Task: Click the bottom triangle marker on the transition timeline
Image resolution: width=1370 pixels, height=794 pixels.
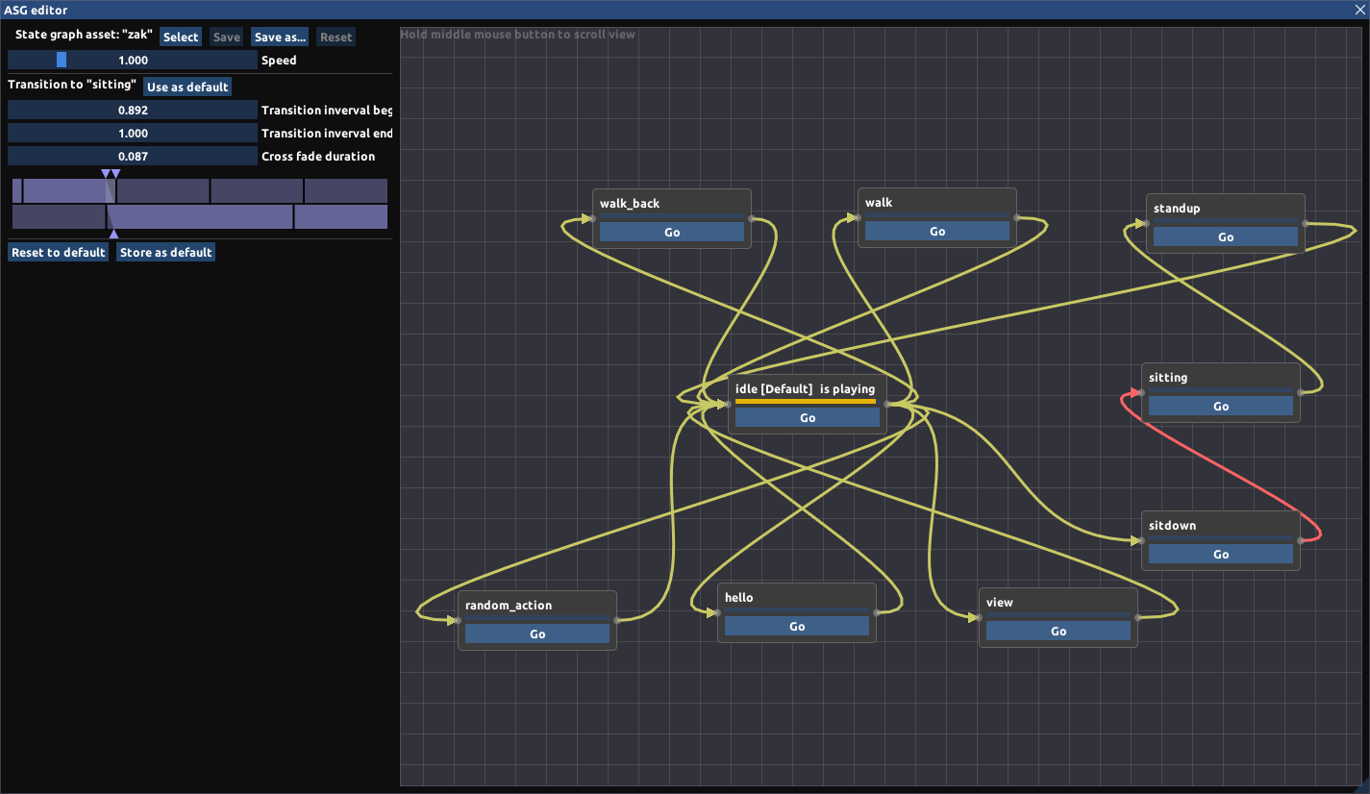Action: tap(113, 234)
